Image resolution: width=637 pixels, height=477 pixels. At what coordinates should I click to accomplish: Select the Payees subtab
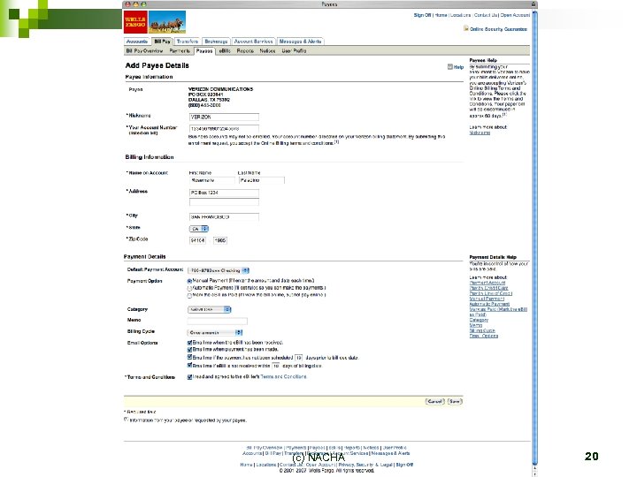pos(204,51)
